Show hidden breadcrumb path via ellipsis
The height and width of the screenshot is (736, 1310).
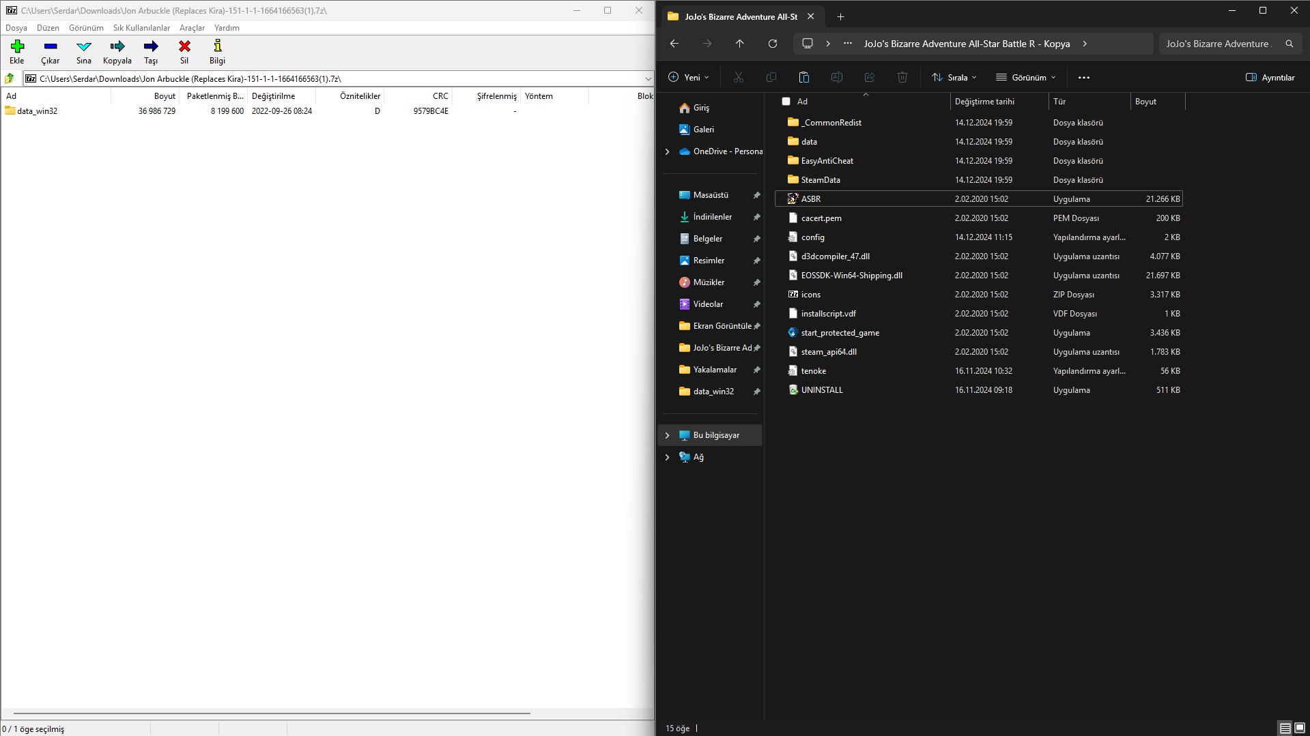pyautogui.click(x=848, y=44)
